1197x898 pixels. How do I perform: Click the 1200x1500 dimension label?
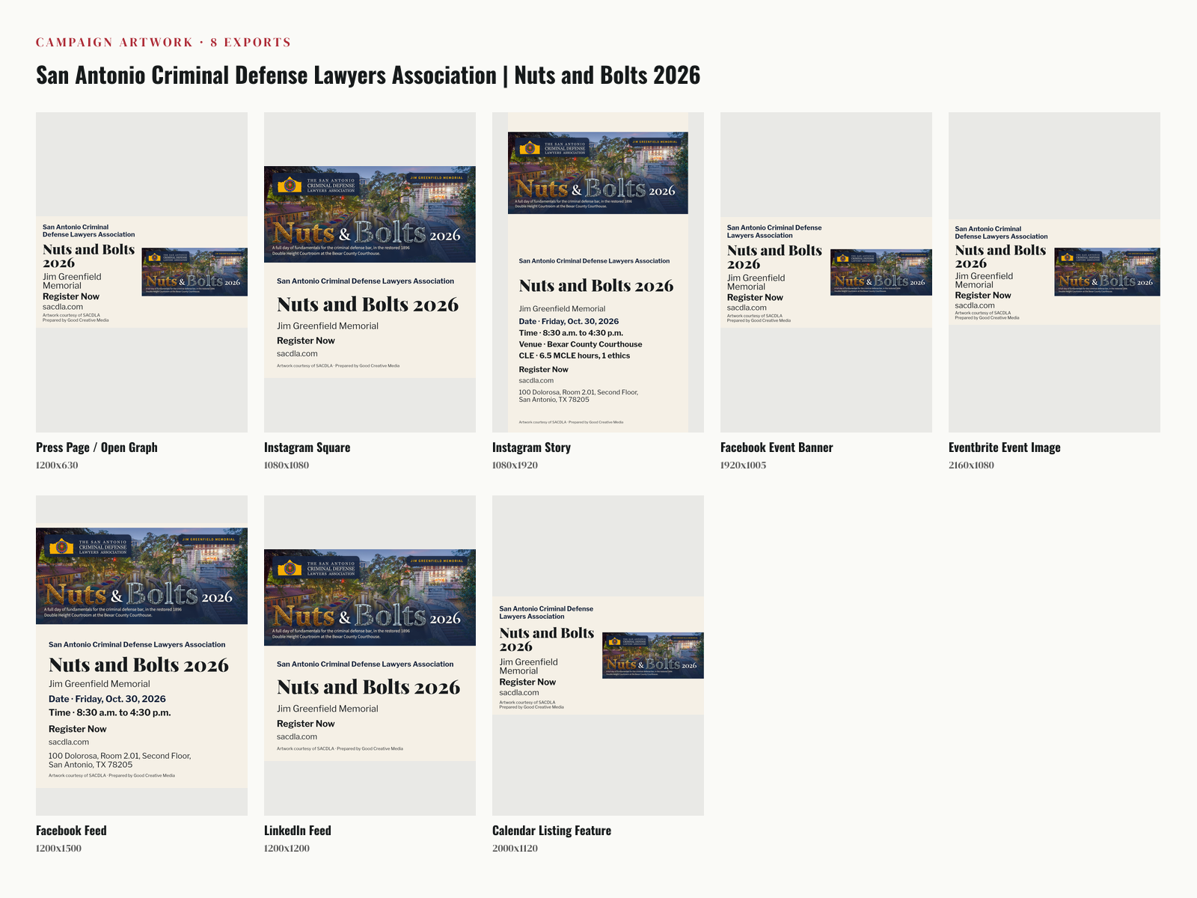pos(58,849)
